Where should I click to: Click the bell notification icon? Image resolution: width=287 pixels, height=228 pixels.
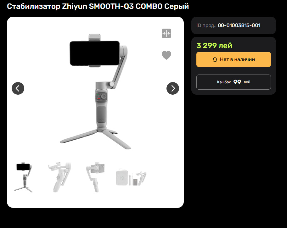pyautogui.click(x=215, y=60)
